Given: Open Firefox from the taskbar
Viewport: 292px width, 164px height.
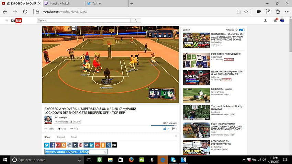Looking at the screenshot, I should coord(131,160).
